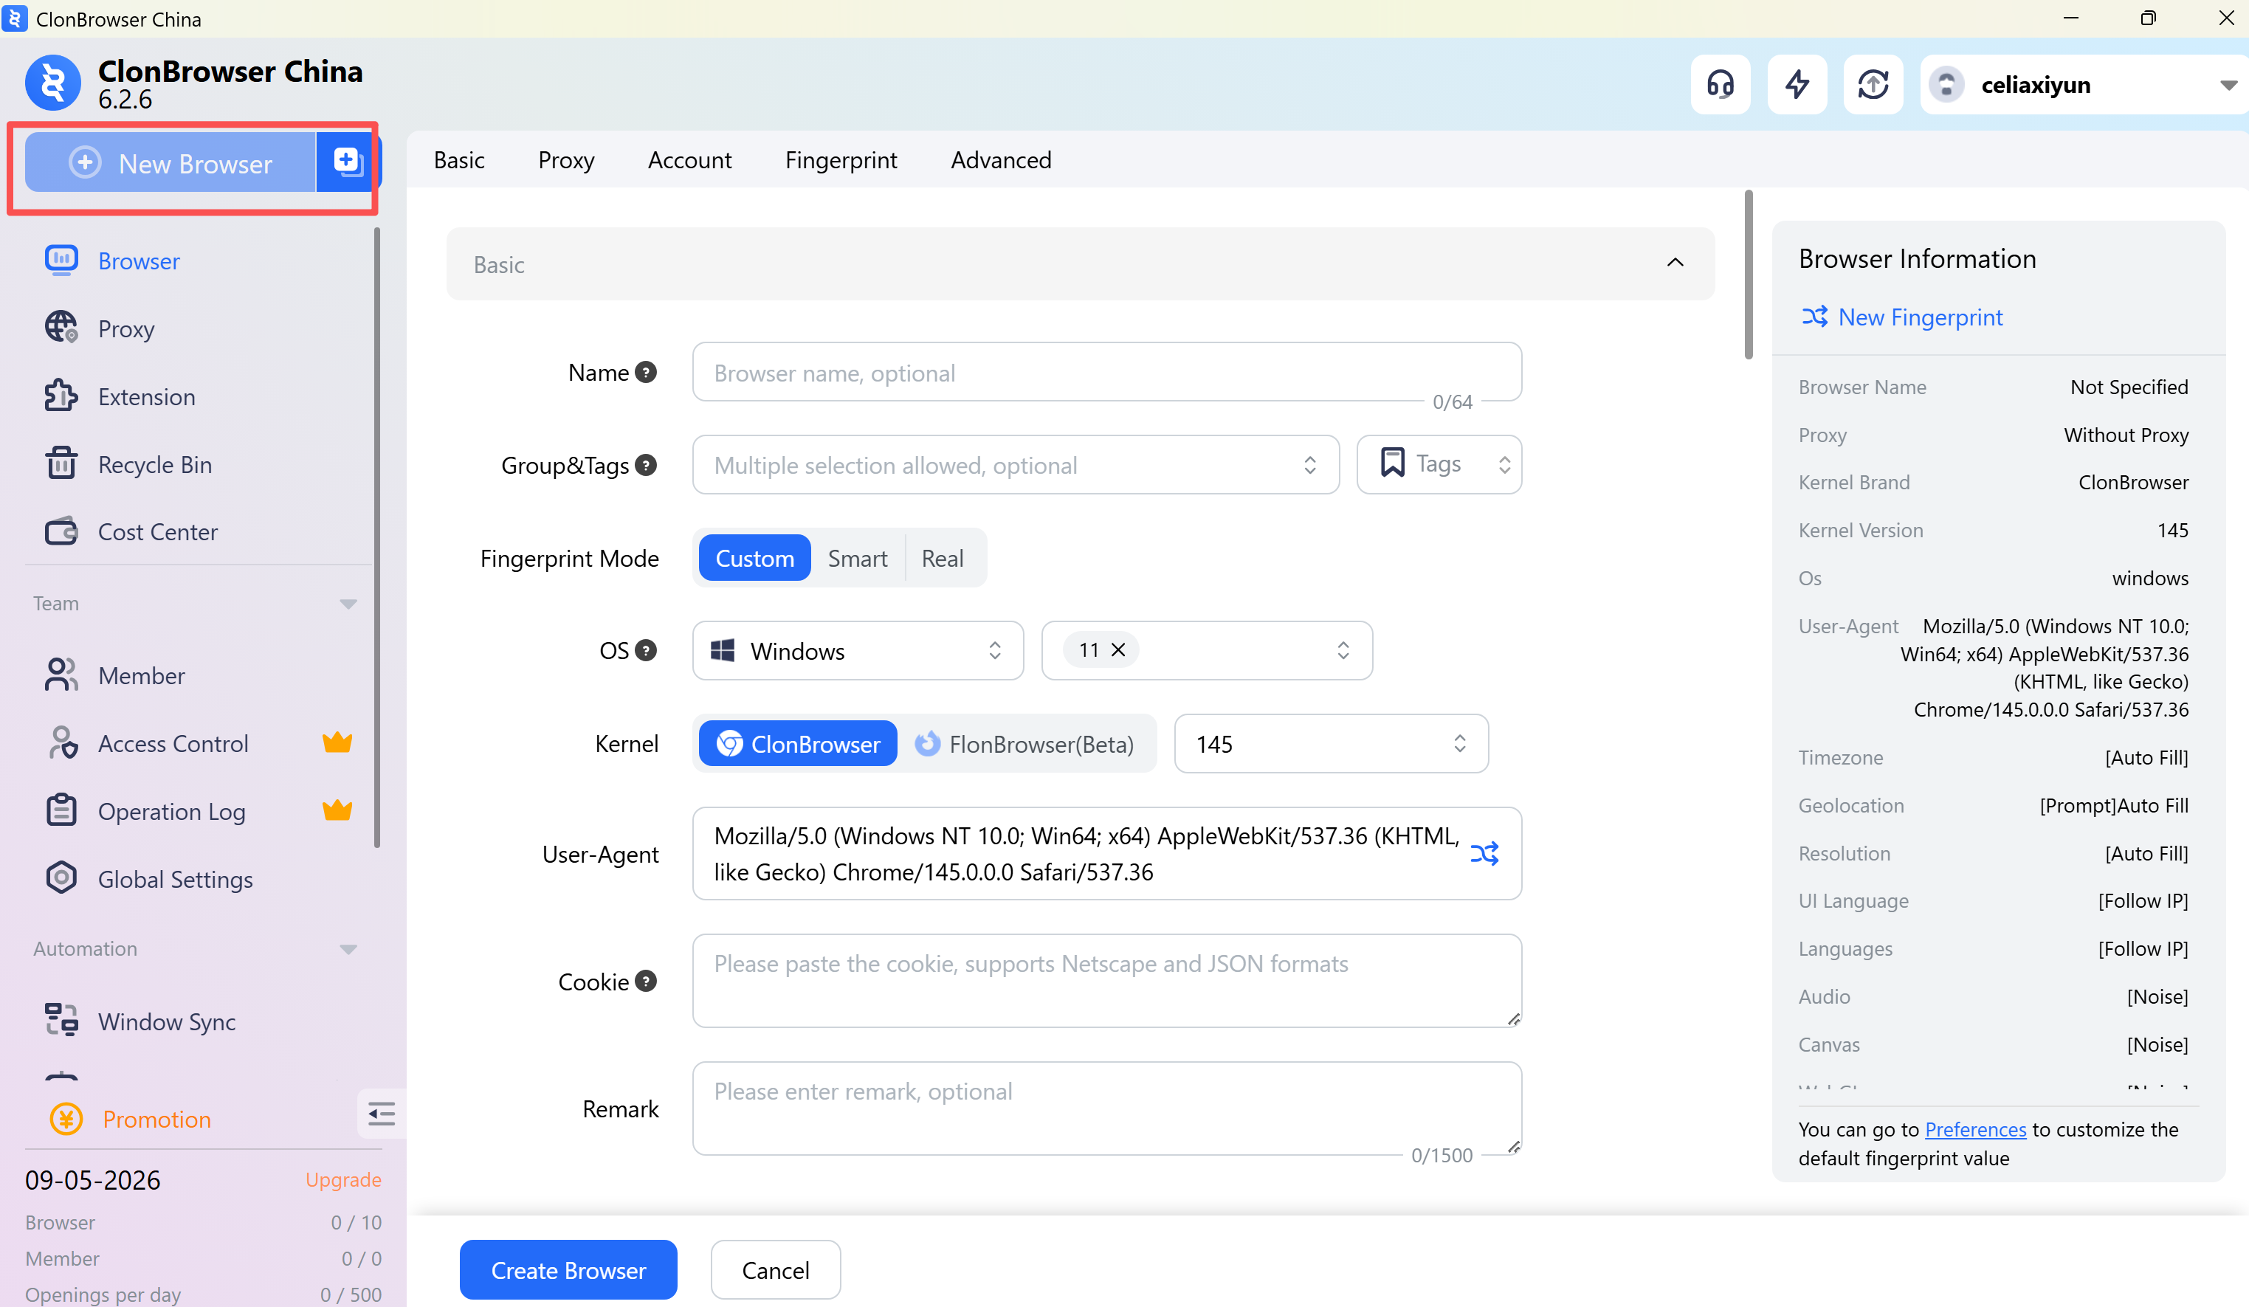
Task: Open the Windows OS dropdown
Action: 857,651
